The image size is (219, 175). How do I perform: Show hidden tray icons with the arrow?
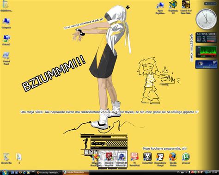[x=187, y=172]
